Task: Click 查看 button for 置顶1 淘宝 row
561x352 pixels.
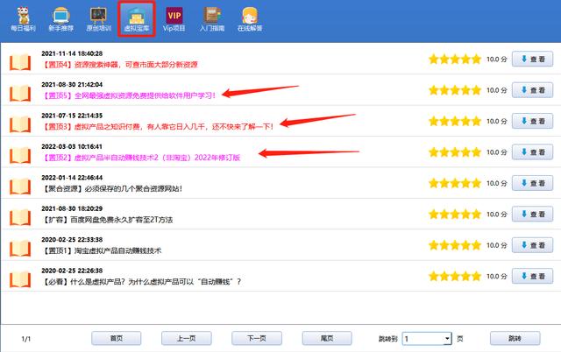Action: 532,245
